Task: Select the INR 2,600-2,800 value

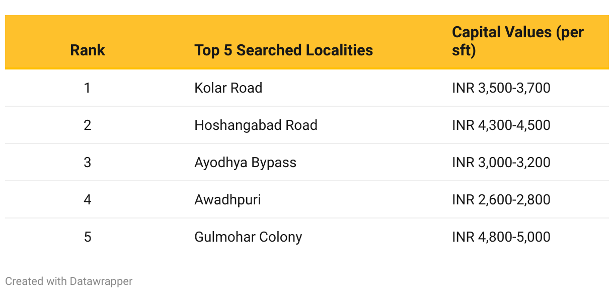Action: point(501,199)
